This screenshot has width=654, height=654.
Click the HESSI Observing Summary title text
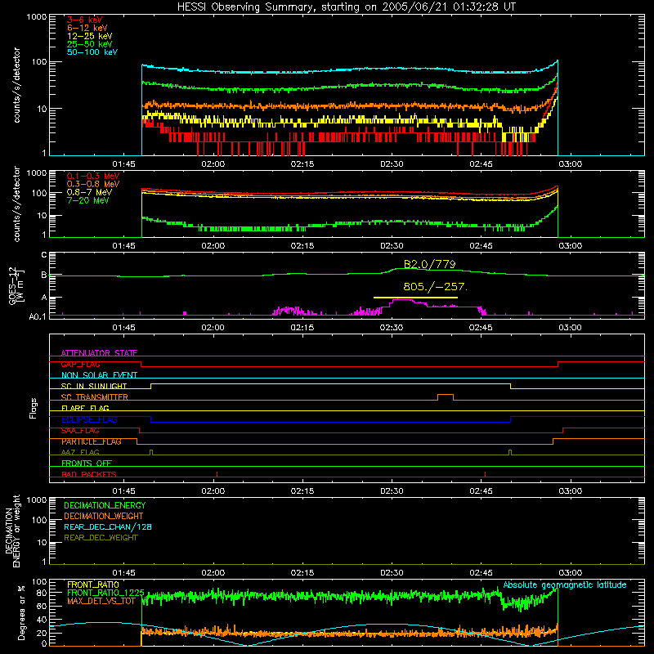(347, 7)
